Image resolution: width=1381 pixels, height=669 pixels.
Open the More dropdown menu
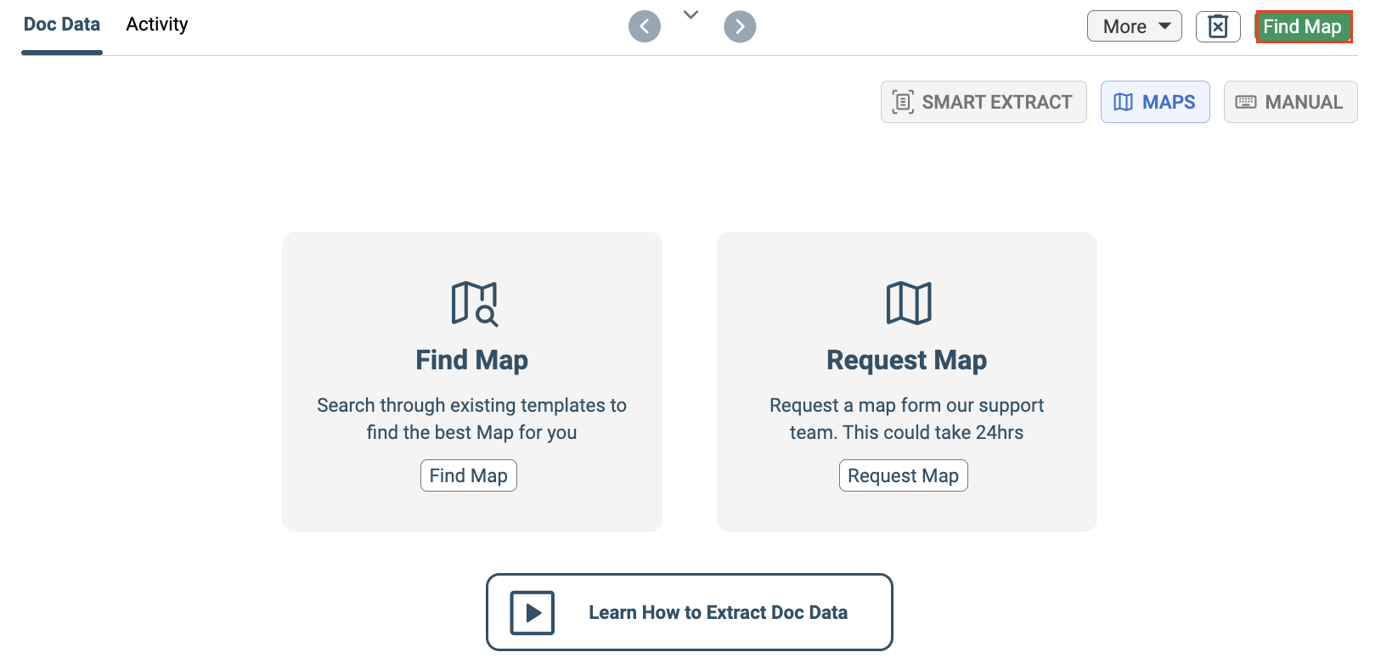(x=1135, y=26)
